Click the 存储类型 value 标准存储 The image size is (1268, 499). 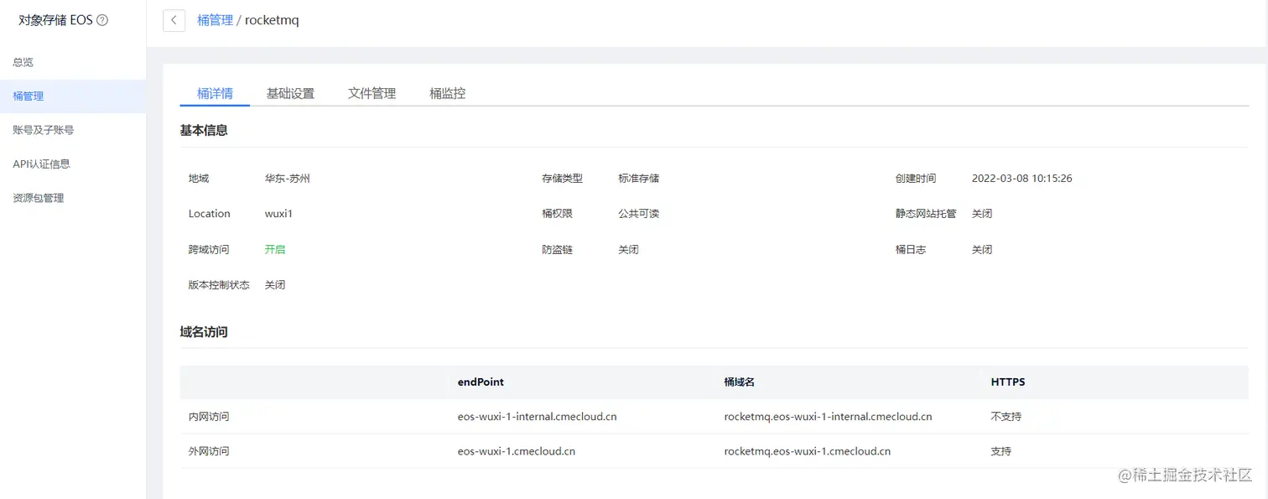pyautogui.click(x=639, y=179)
